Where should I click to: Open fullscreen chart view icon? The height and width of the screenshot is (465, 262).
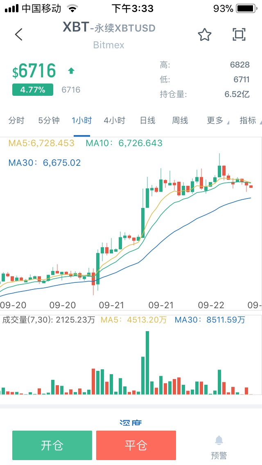(x=239, y=35)
